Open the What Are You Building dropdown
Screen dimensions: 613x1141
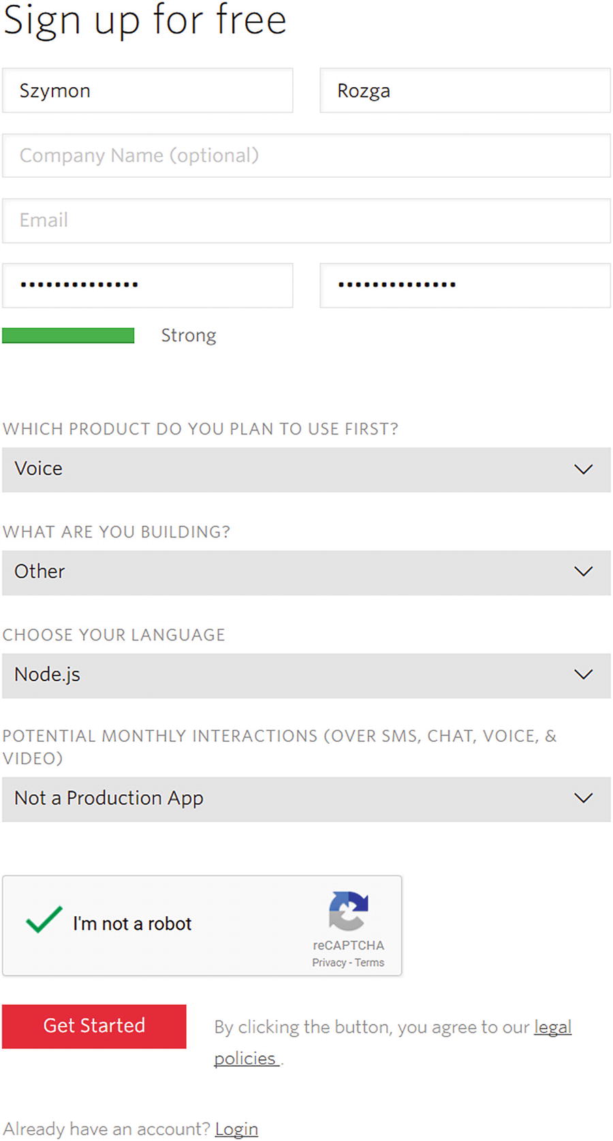click(306, 572)
